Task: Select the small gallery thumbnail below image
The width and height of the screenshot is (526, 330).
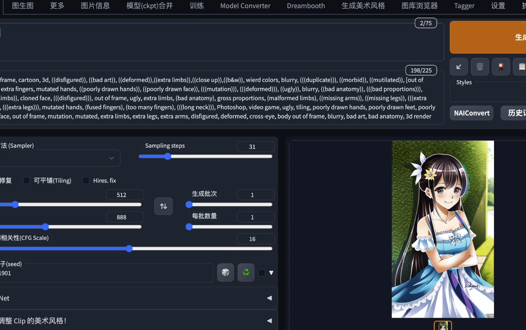Action: click(443, 326)
